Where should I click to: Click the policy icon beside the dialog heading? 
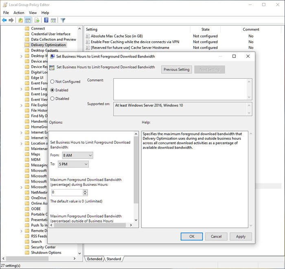point(52,68)
